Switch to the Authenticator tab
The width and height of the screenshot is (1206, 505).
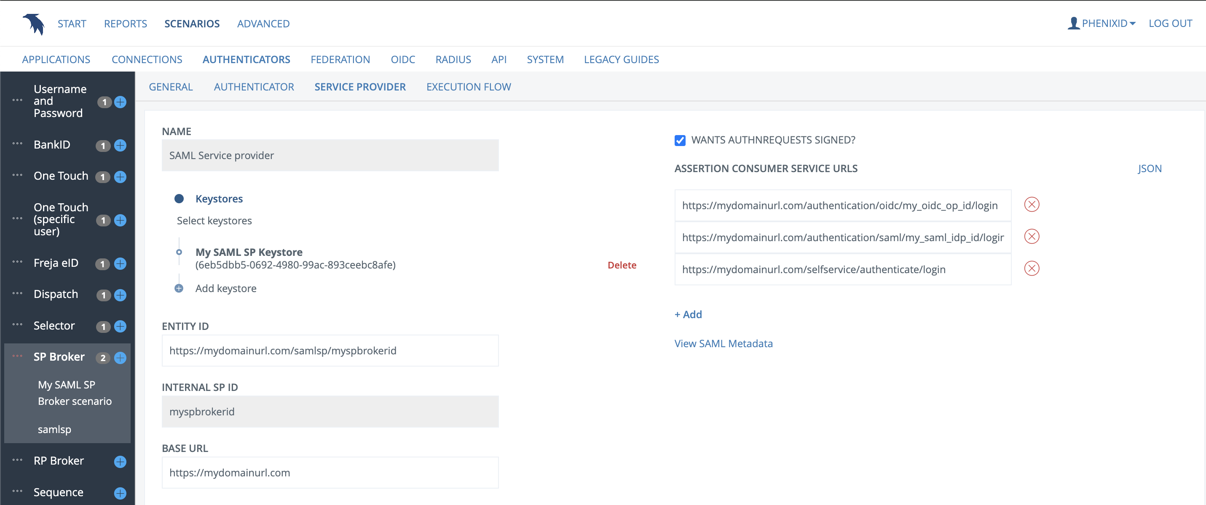[254, 87]
